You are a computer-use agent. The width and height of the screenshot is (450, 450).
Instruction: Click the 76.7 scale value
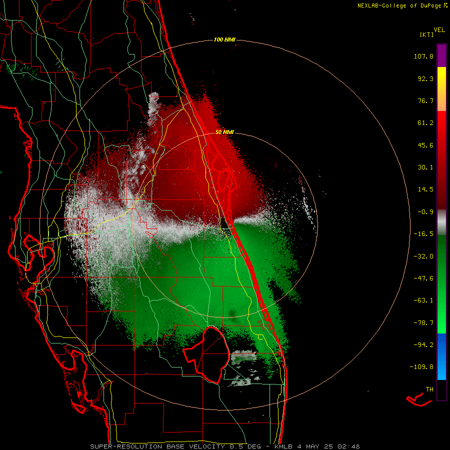[425, 100]
